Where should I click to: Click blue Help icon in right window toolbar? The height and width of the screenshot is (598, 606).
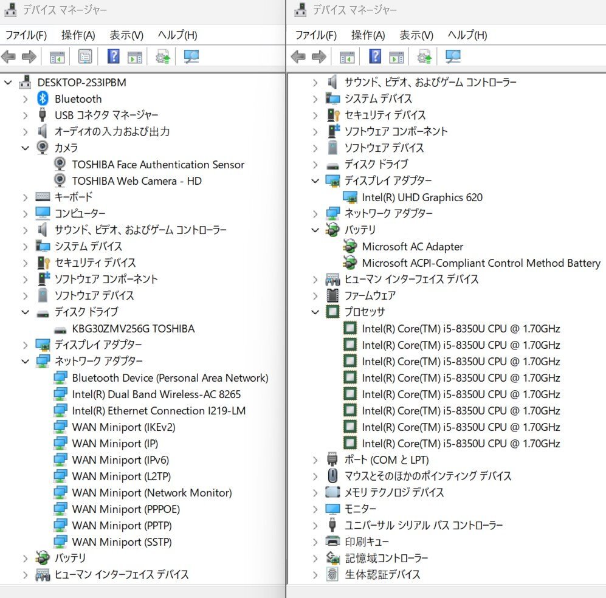[375, 57]
